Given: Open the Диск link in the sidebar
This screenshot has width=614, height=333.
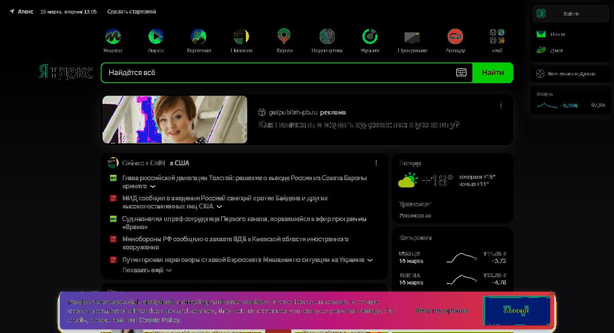Looking at the screenshot, I should click(556, 50).
